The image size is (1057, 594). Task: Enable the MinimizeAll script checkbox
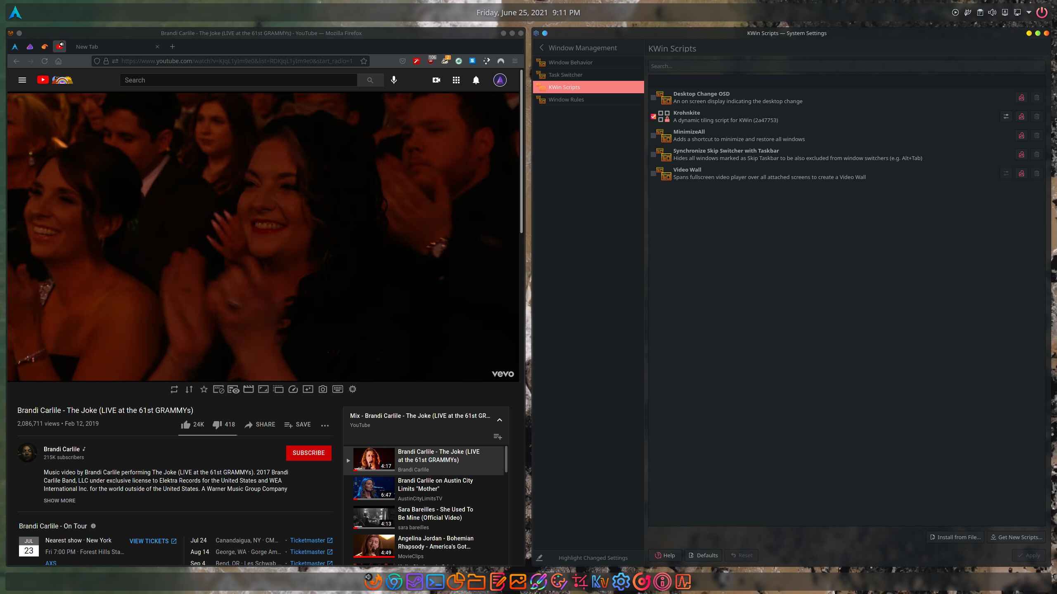pyautogui.click(x=653, y=136)
